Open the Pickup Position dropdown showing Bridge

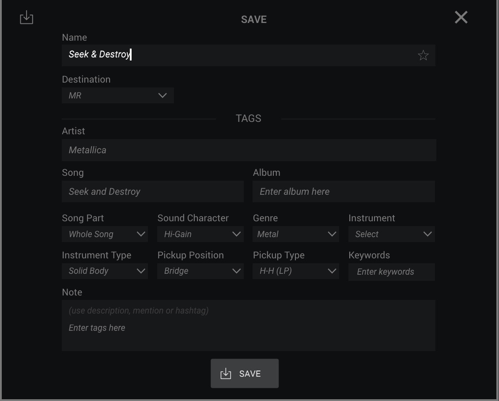click(x=200, y=271)
